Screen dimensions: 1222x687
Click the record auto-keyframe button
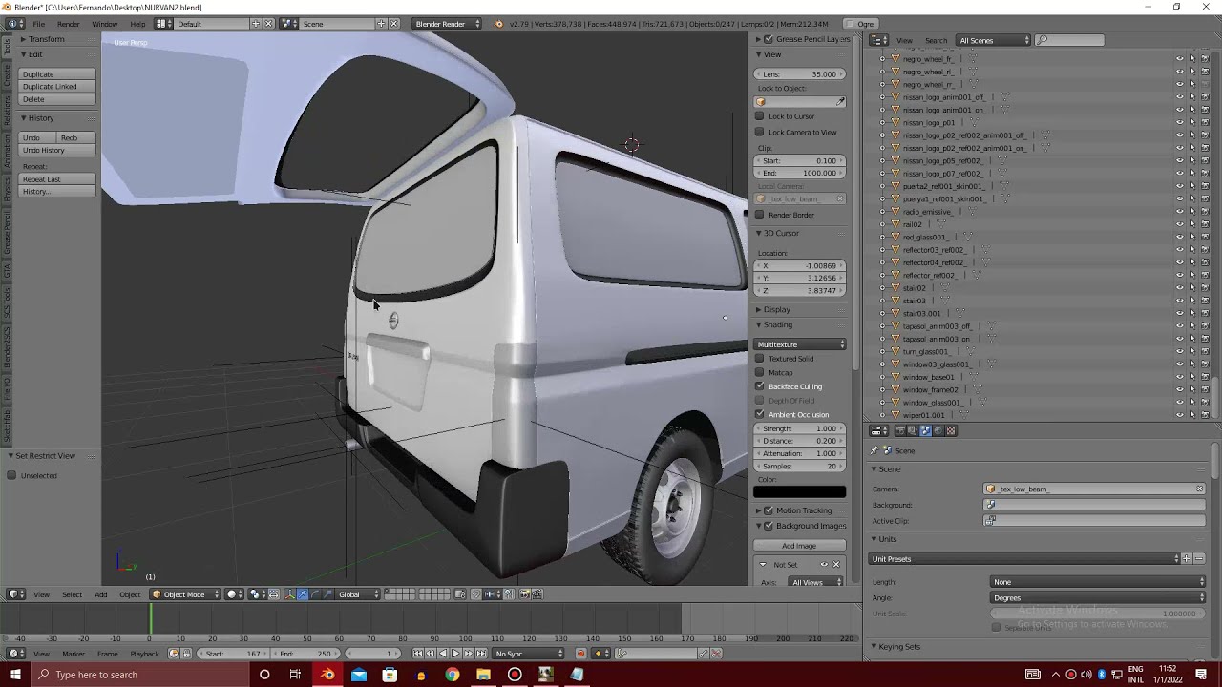(x=580, y=654)
